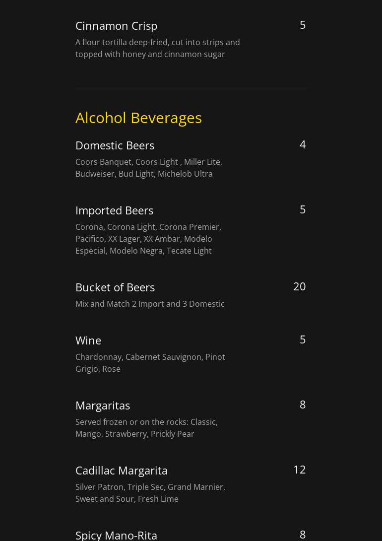The width and height of the screenshot is (382, 541).
Task: Choose the Bucket of Beers title
Action: (x=115, y=287)
